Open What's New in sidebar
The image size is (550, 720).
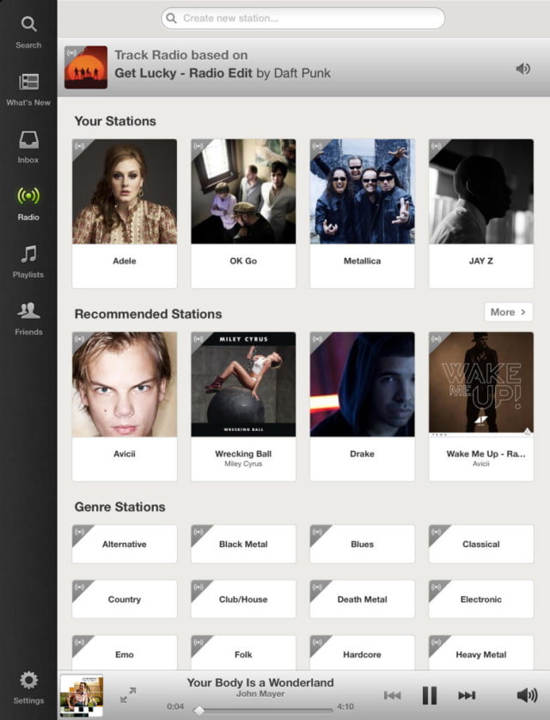[28, 89]
